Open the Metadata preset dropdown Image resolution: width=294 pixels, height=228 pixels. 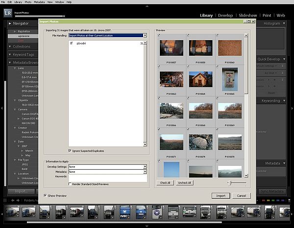point(107,172)
